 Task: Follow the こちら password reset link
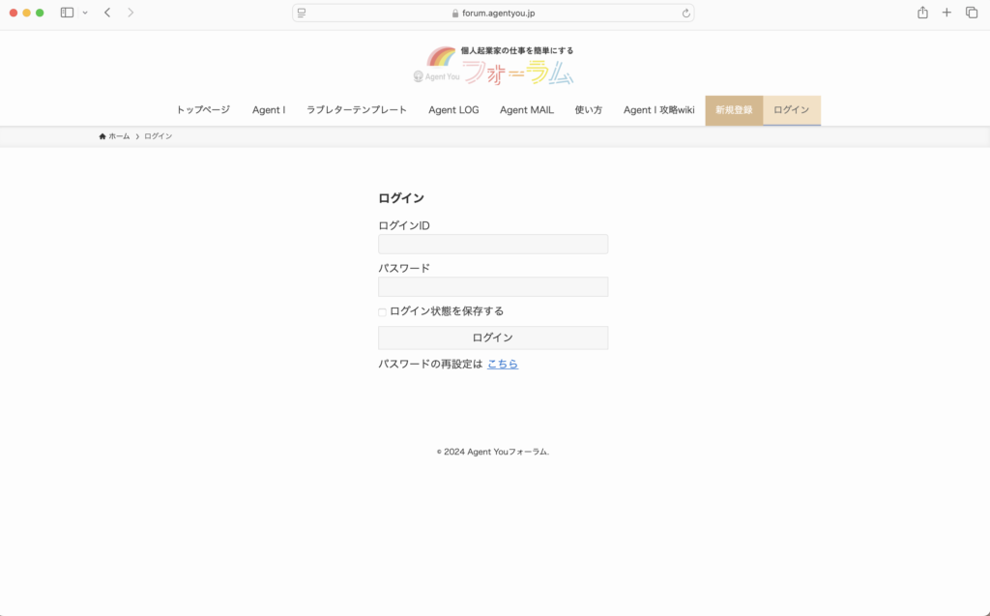coord(503,365)
